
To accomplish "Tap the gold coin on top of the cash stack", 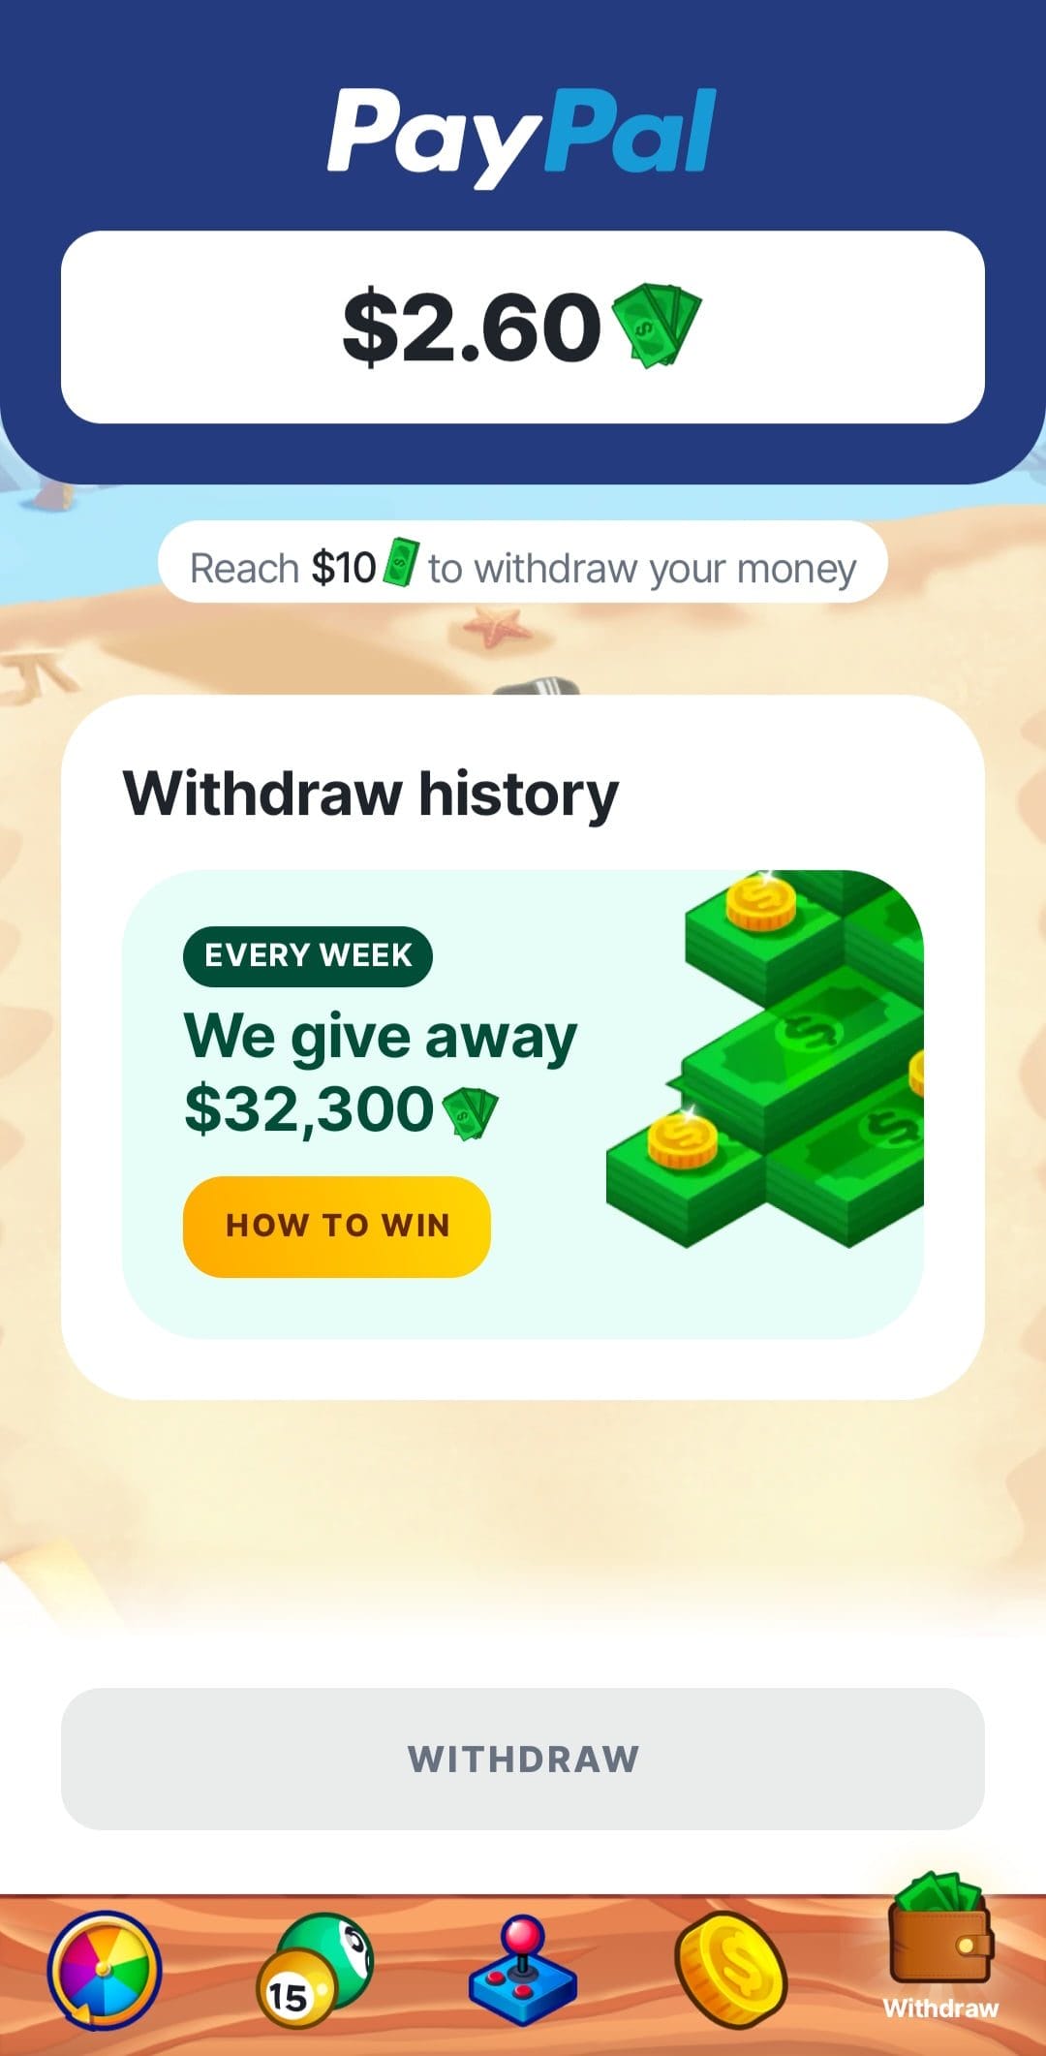I will [761, 900].
